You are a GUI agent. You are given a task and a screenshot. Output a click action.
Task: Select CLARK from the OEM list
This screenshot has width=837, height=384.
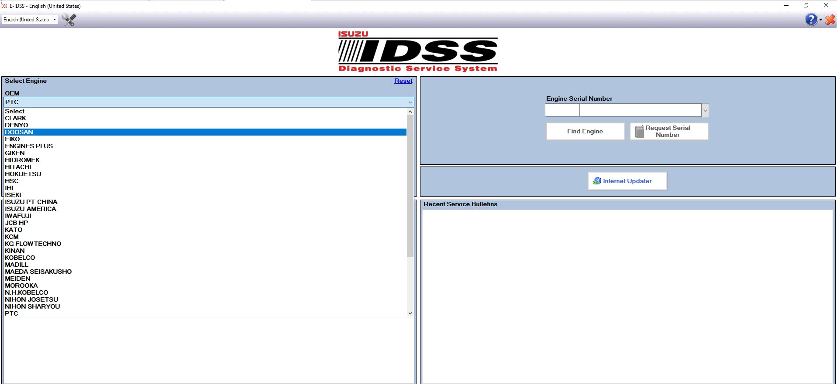pos(205,118)
